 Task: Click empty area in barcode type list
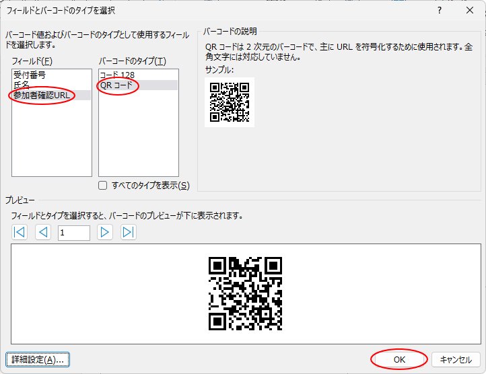[138, 135]
